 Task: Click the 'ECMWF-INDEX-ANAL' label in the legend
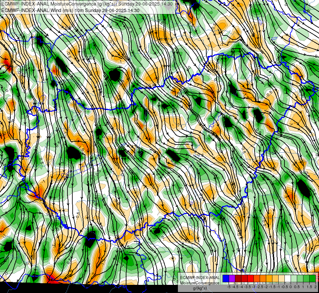pyautogui.click(x=200, y=278)
